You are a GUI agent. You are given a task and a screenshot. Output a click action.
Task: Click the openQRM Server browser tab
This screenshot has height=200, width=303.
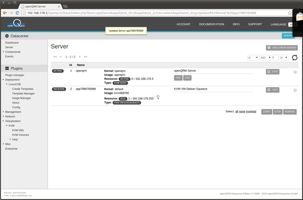coord(40,7)
